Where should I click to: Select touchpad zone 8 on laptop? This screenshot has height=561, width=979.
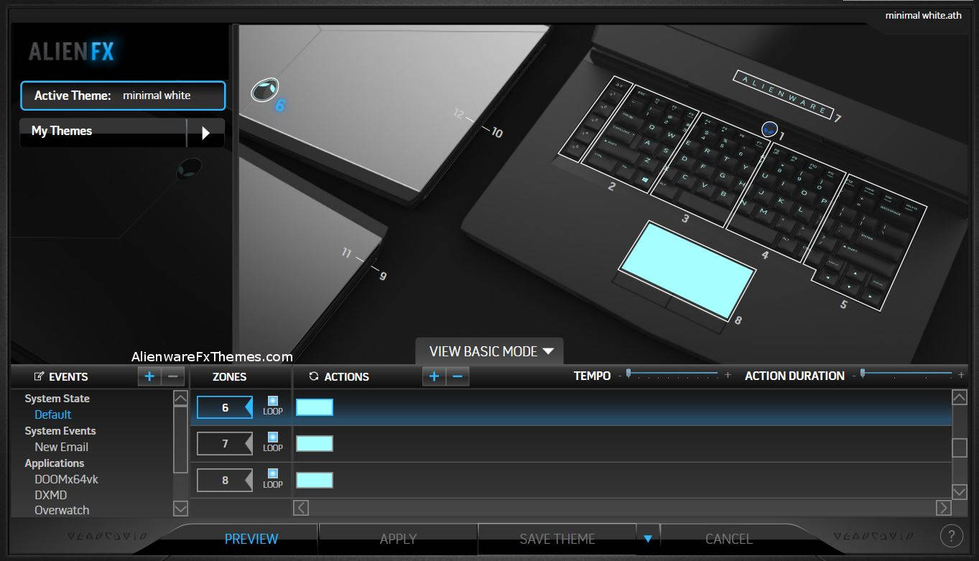(x=687, y=269)
